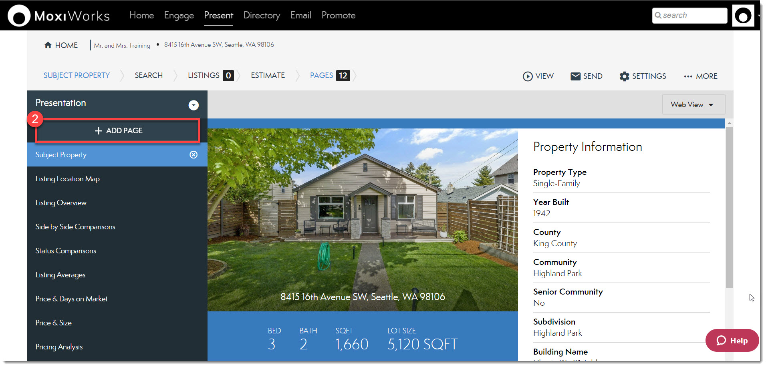Remove the Subject Property page with X icon
This screenshot has width=766, height=367.
point(194,155)
